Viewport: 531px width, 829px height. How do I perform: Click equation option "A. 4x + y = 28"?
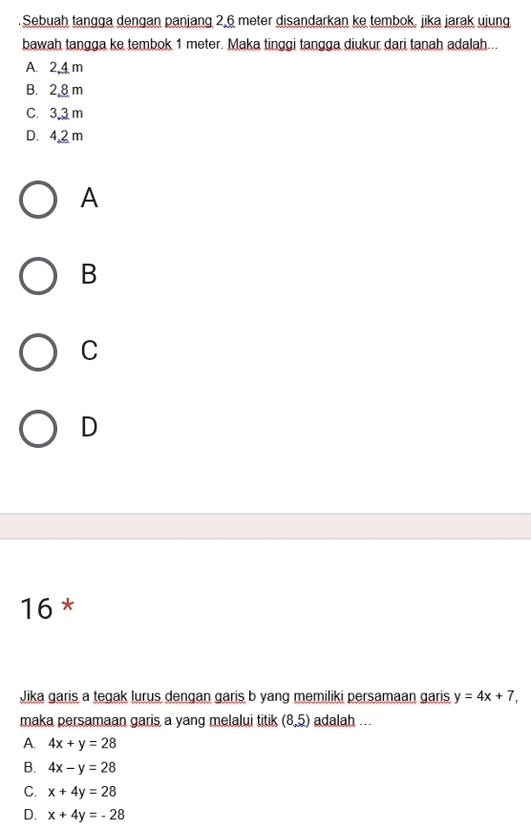tap(70, 743)
